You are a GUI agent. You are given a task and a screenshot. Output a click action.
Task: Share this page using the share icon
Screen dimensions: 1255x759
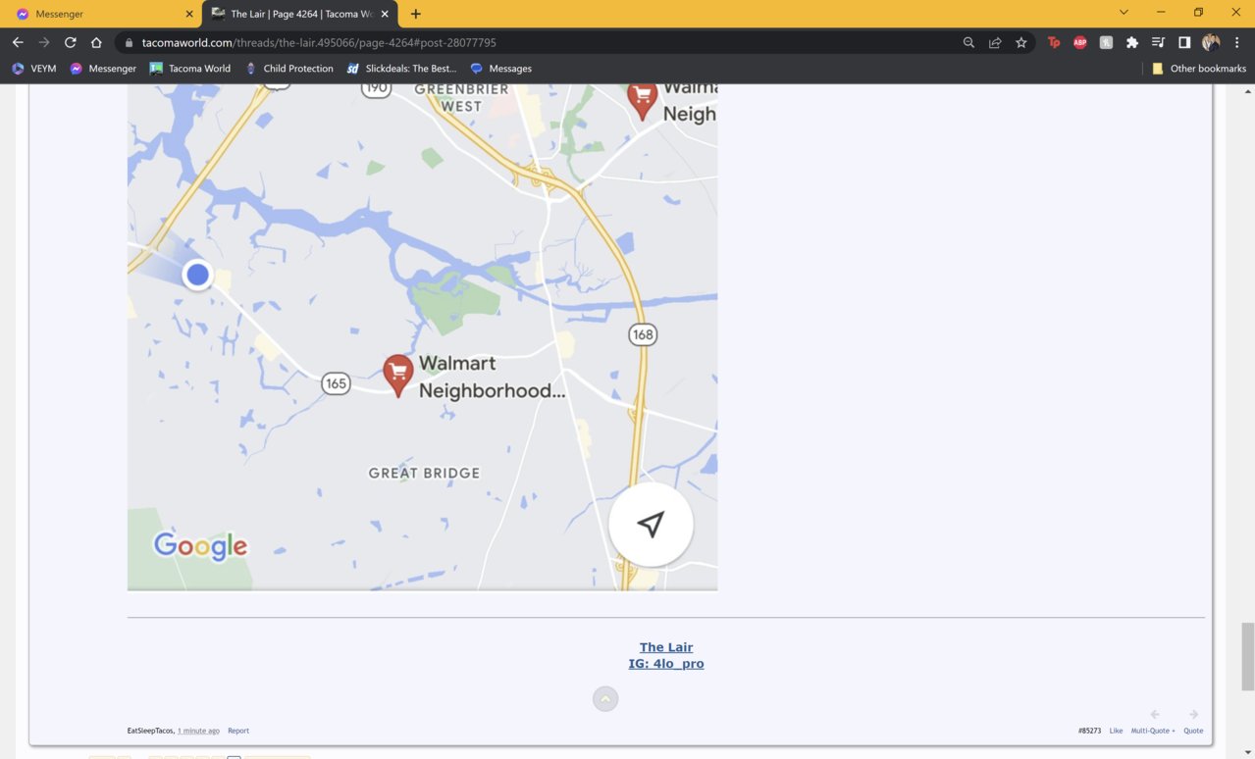(x=995, y=42)
